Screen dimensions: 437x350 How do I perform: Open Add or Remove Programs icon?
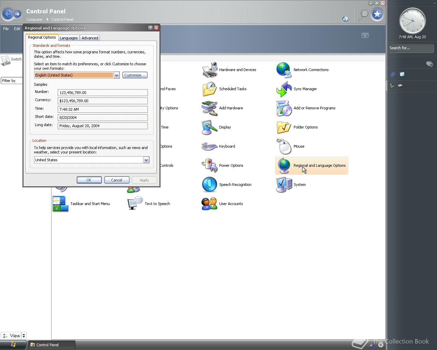coord(284,108)
